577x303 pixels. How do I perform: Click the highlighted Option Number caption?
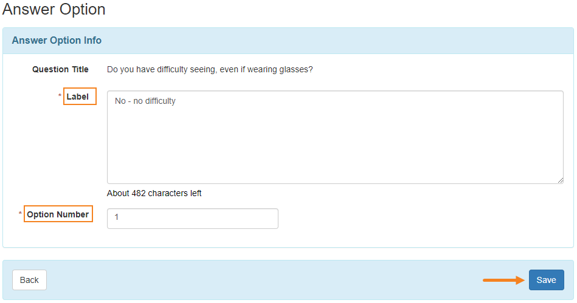click(x=58, y=214)
